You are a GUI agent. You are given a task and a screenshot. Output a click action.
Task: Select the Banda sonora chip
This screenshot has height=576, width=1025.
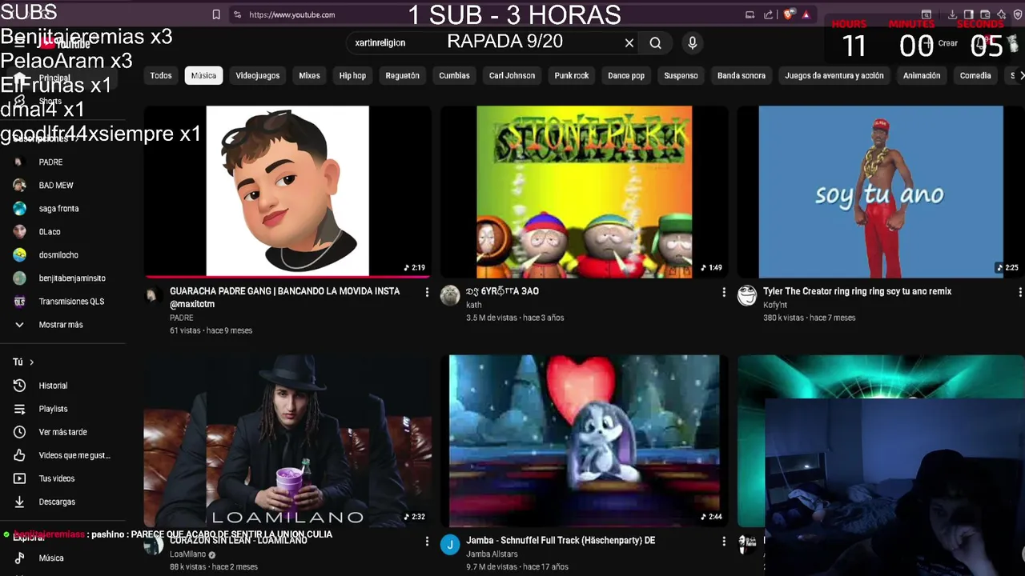coord(742,75)
